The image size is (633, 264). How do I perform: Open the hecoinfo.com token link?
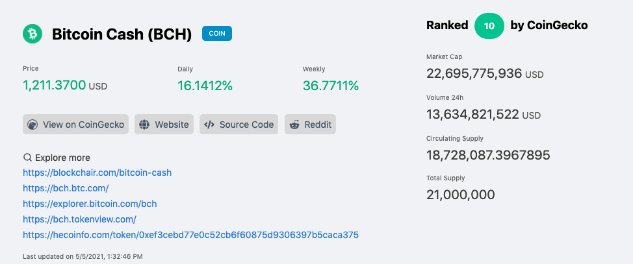pos(190,235)
